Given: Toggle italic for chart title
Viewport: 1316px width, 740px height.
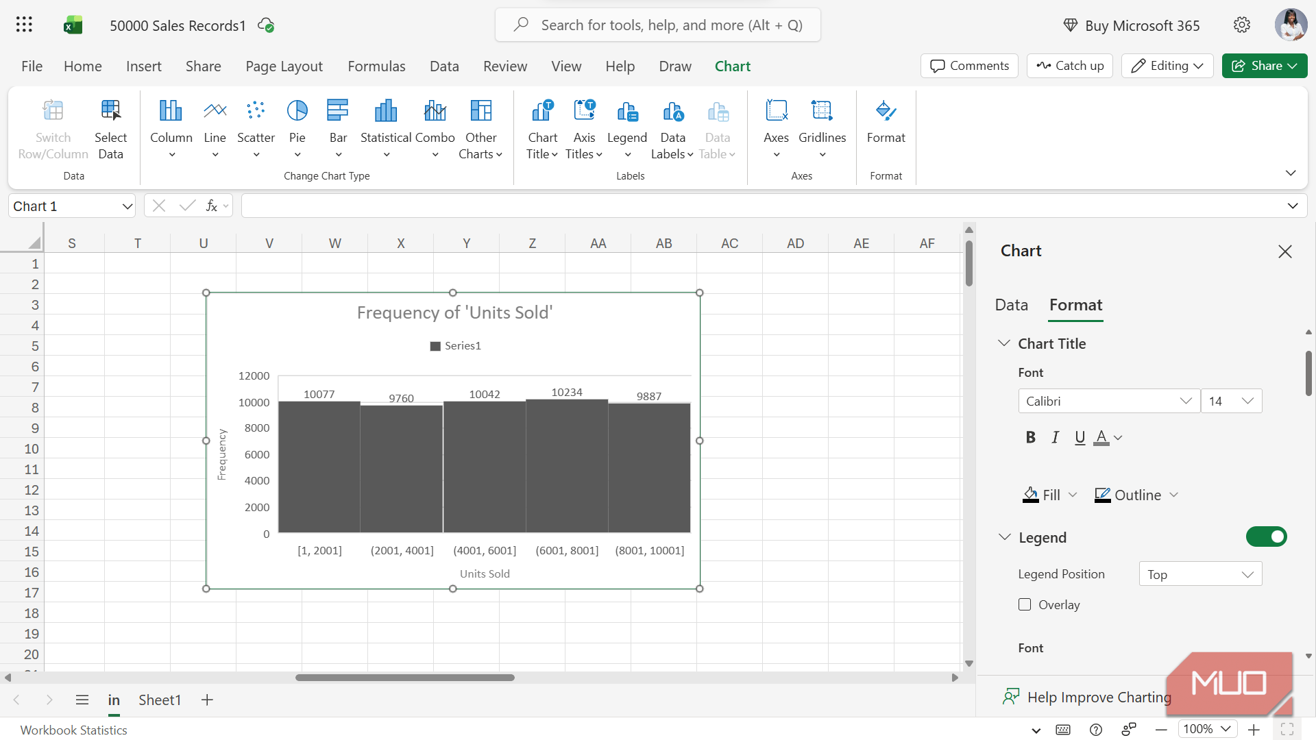Looking at the screenshot, I should coord(1056,437).
